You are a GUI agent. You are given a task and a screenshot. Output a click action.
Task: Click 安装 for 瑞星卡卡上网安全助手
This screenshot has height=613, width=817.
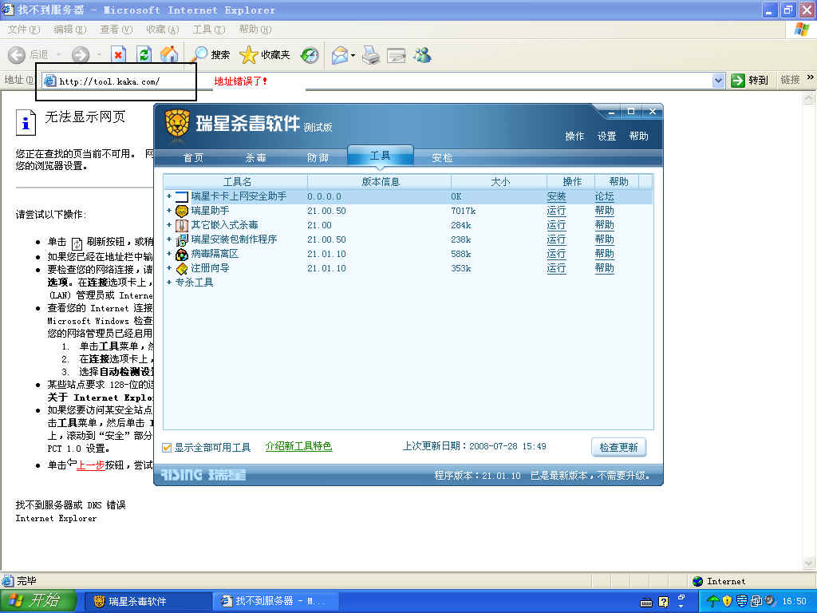click(556, 196)
